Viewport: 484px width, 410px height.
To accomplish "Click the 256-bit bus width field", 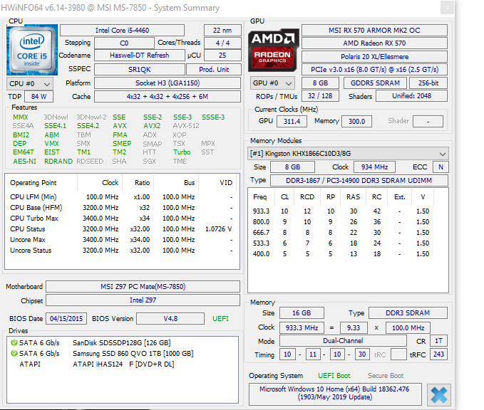I will click(x=428, y=83).
